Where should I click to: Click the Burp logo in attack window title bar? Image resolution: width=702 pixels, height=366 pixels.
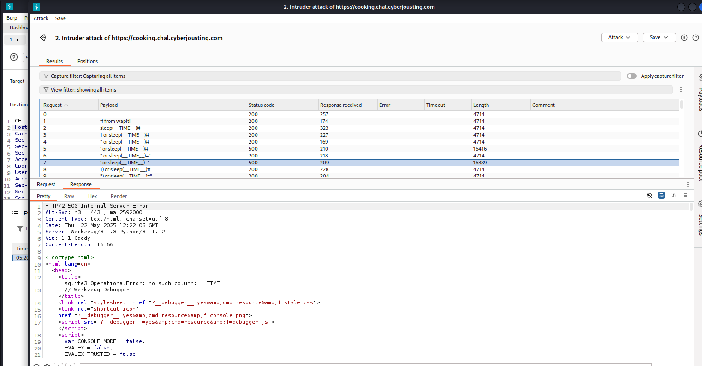36,7
